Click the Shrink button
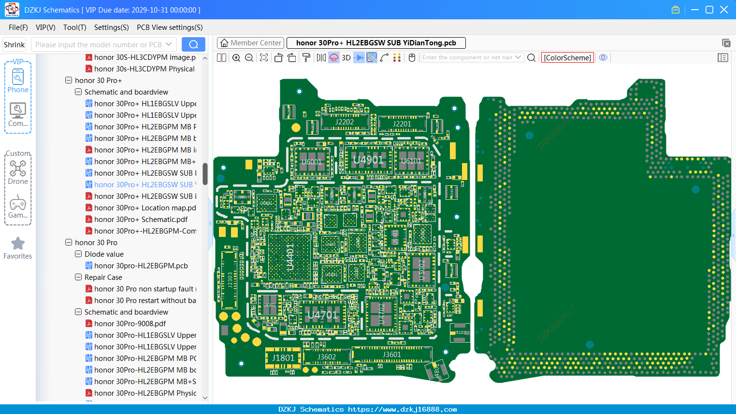This screenshot has height=414, width=736. tap(14, 44)
